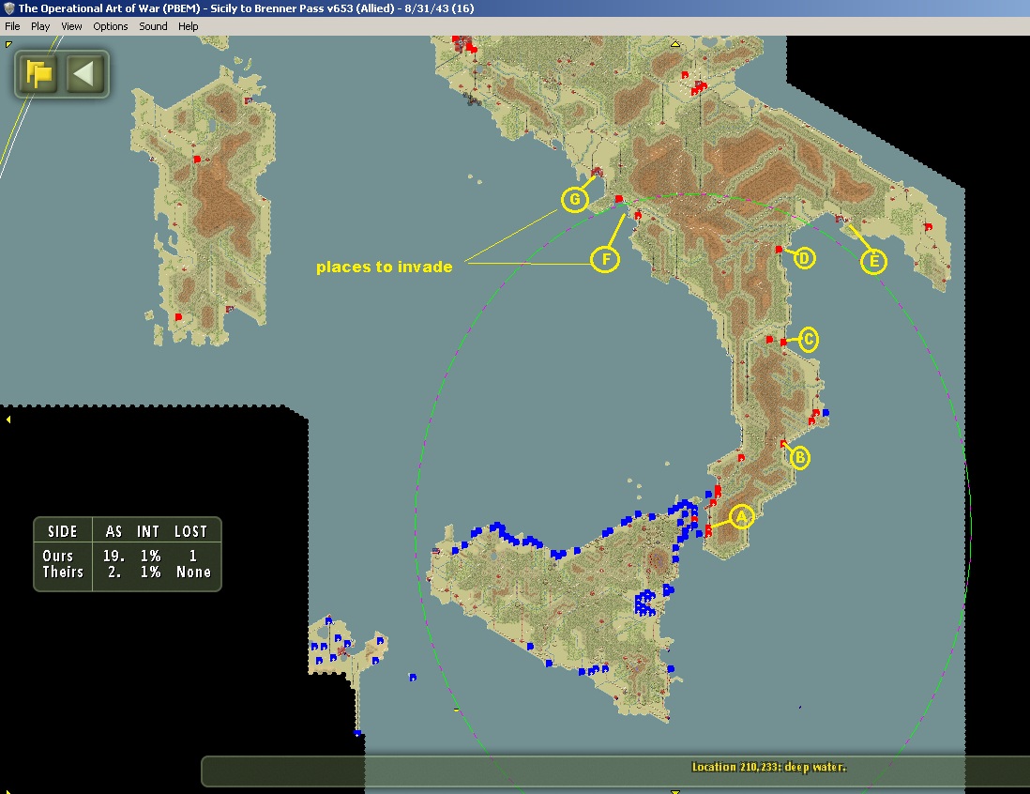Image resolution: width=1030 pixels, height=794 pixels.
Task: Click the left-pointing back arrow button
Action: pos(84,73)
